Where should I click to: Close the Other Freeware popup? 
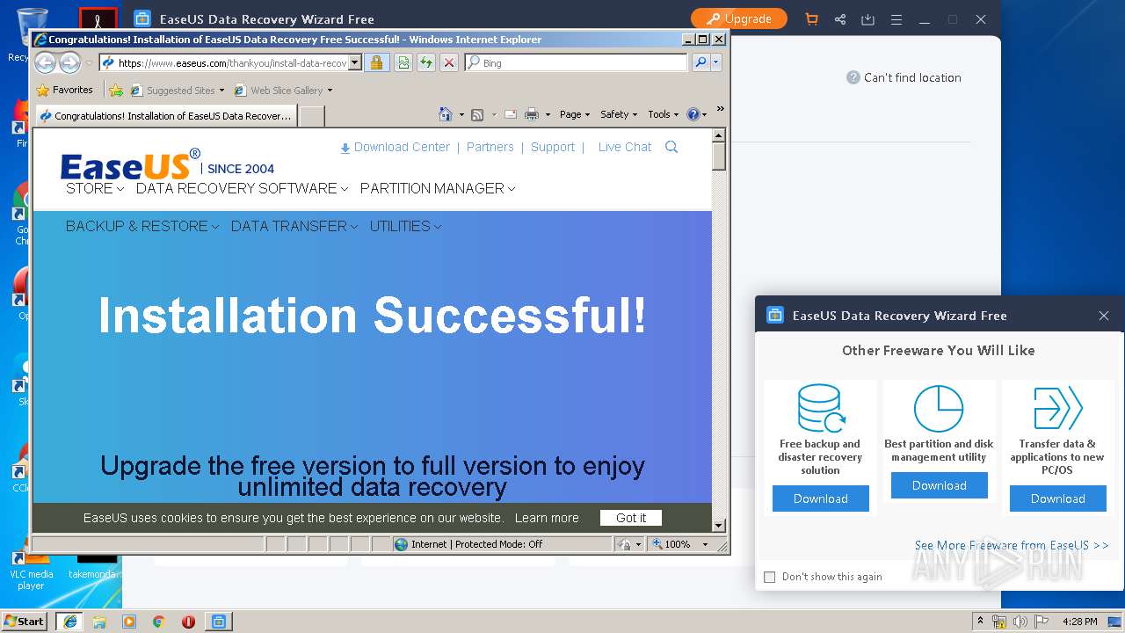tap(1104, 316)
